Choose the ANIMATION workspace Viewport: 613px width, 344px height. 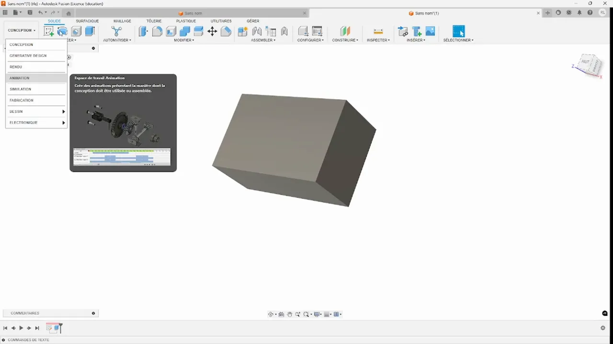coord(36,78)
